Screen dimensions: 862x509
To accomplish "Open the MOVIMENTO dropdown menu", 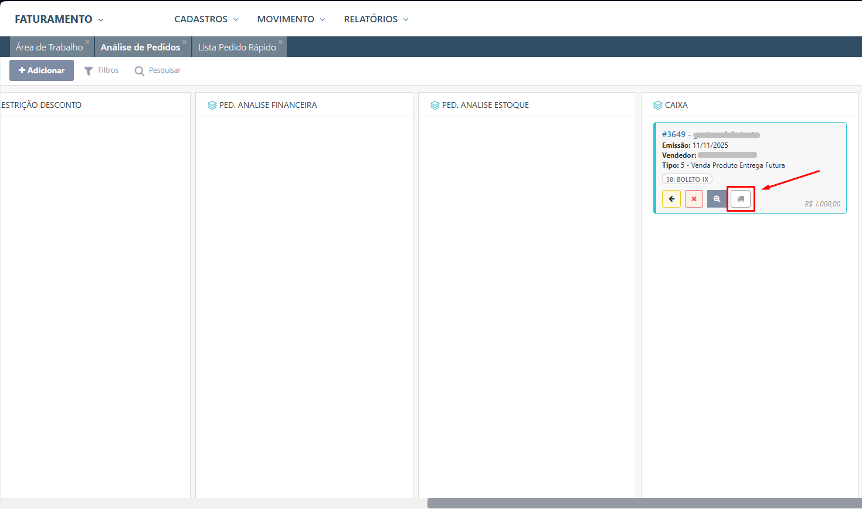I will pyautogui.click(x=291, y=19).
